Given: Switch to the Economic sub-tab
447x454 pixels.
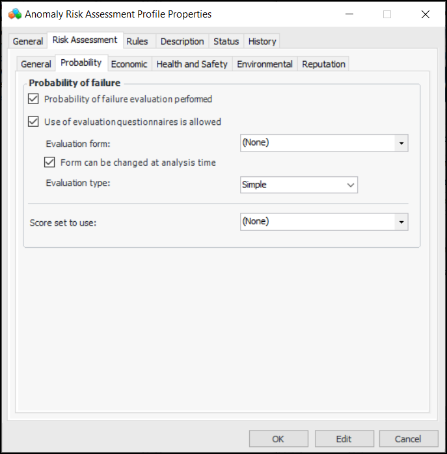Looking at the screenshot, I should pos(129,64).
